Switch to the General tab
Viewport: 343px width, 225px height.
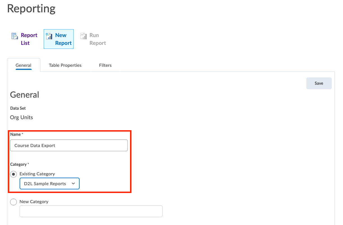24,65
